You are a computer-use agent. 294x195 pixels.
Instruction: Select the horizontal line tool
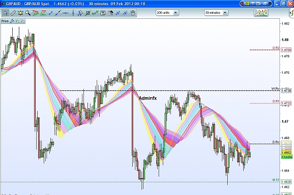(x=65, y=13)
